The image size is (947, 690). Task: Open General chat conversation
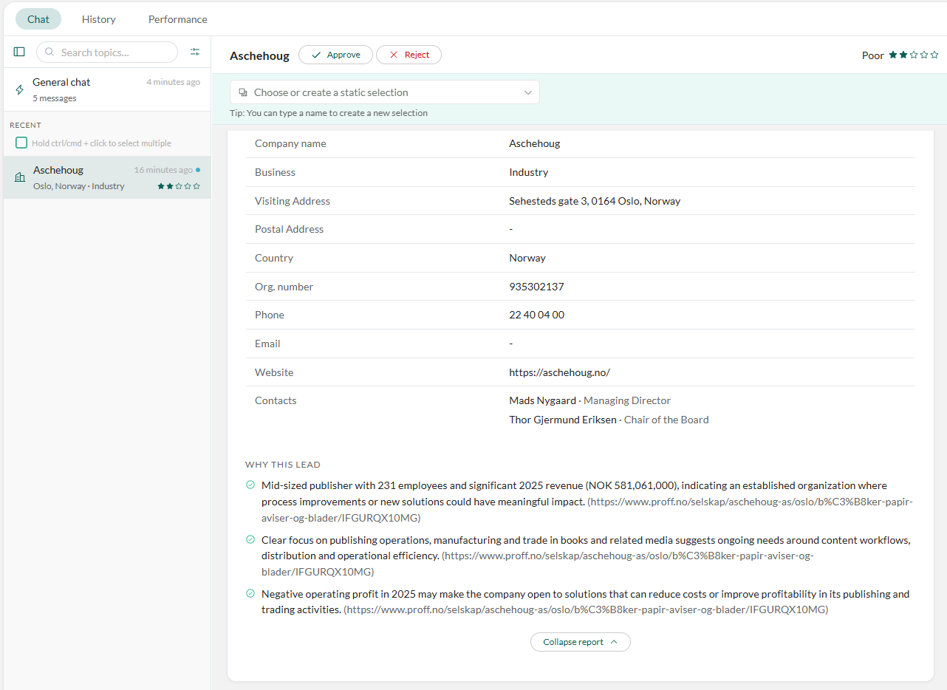point(107,89)
